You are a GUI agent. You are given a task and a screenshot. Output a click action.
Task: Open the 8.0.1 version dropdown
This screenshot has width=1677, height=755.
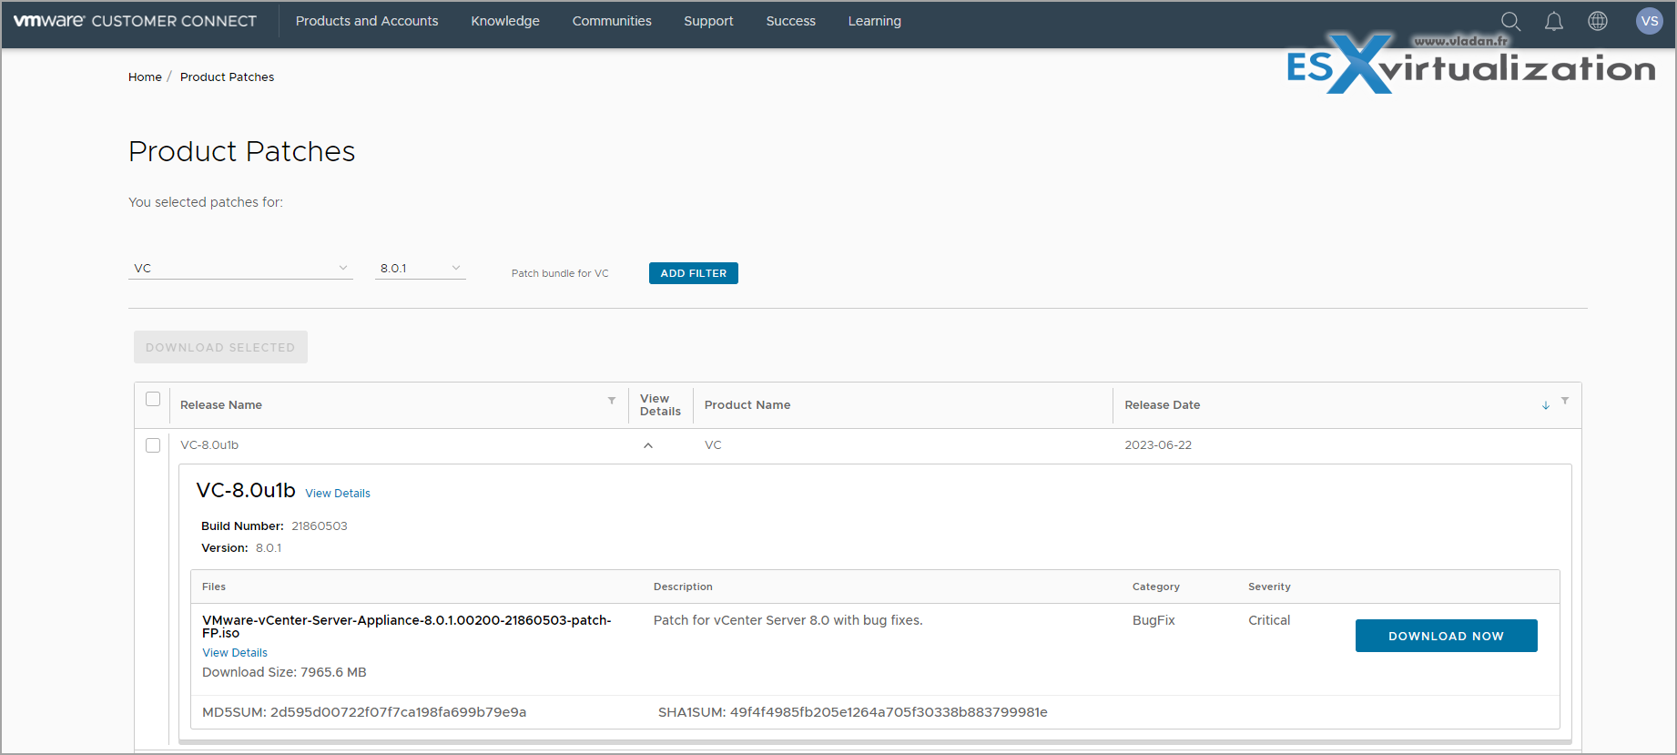coord(421,268)
